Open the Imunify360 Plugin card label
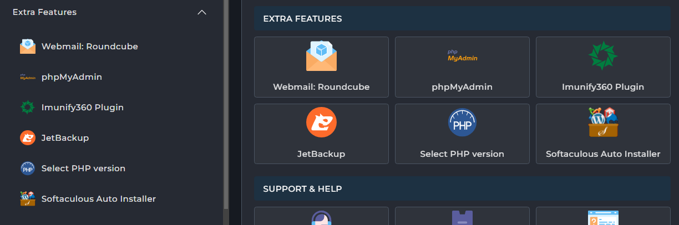Screen dimensions: 679x225 603,87
